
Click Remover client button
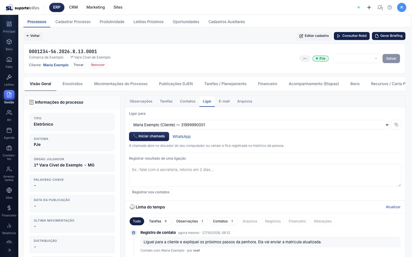coord(98,65)
